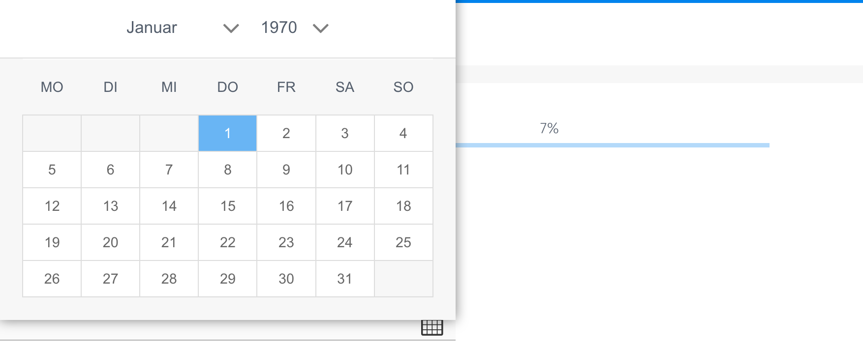Viewport: 863px width, 347px height.
Task: Select January 22 in the calendar
Action: [x=227, y=242]
